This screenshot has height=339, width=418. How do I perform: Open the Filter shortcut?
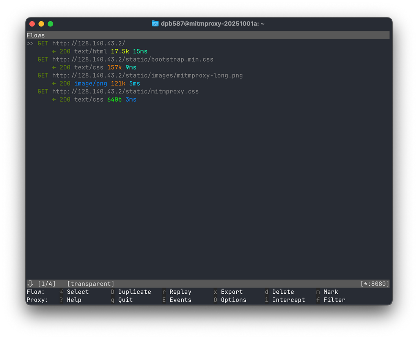pos(334,300)
